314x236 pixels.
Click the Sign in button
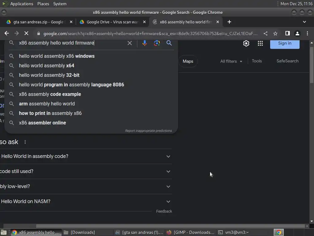point(285,43)
